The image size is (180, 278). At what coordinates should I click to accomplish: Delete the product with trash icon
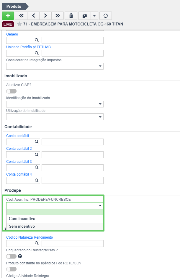coord(71,16)
